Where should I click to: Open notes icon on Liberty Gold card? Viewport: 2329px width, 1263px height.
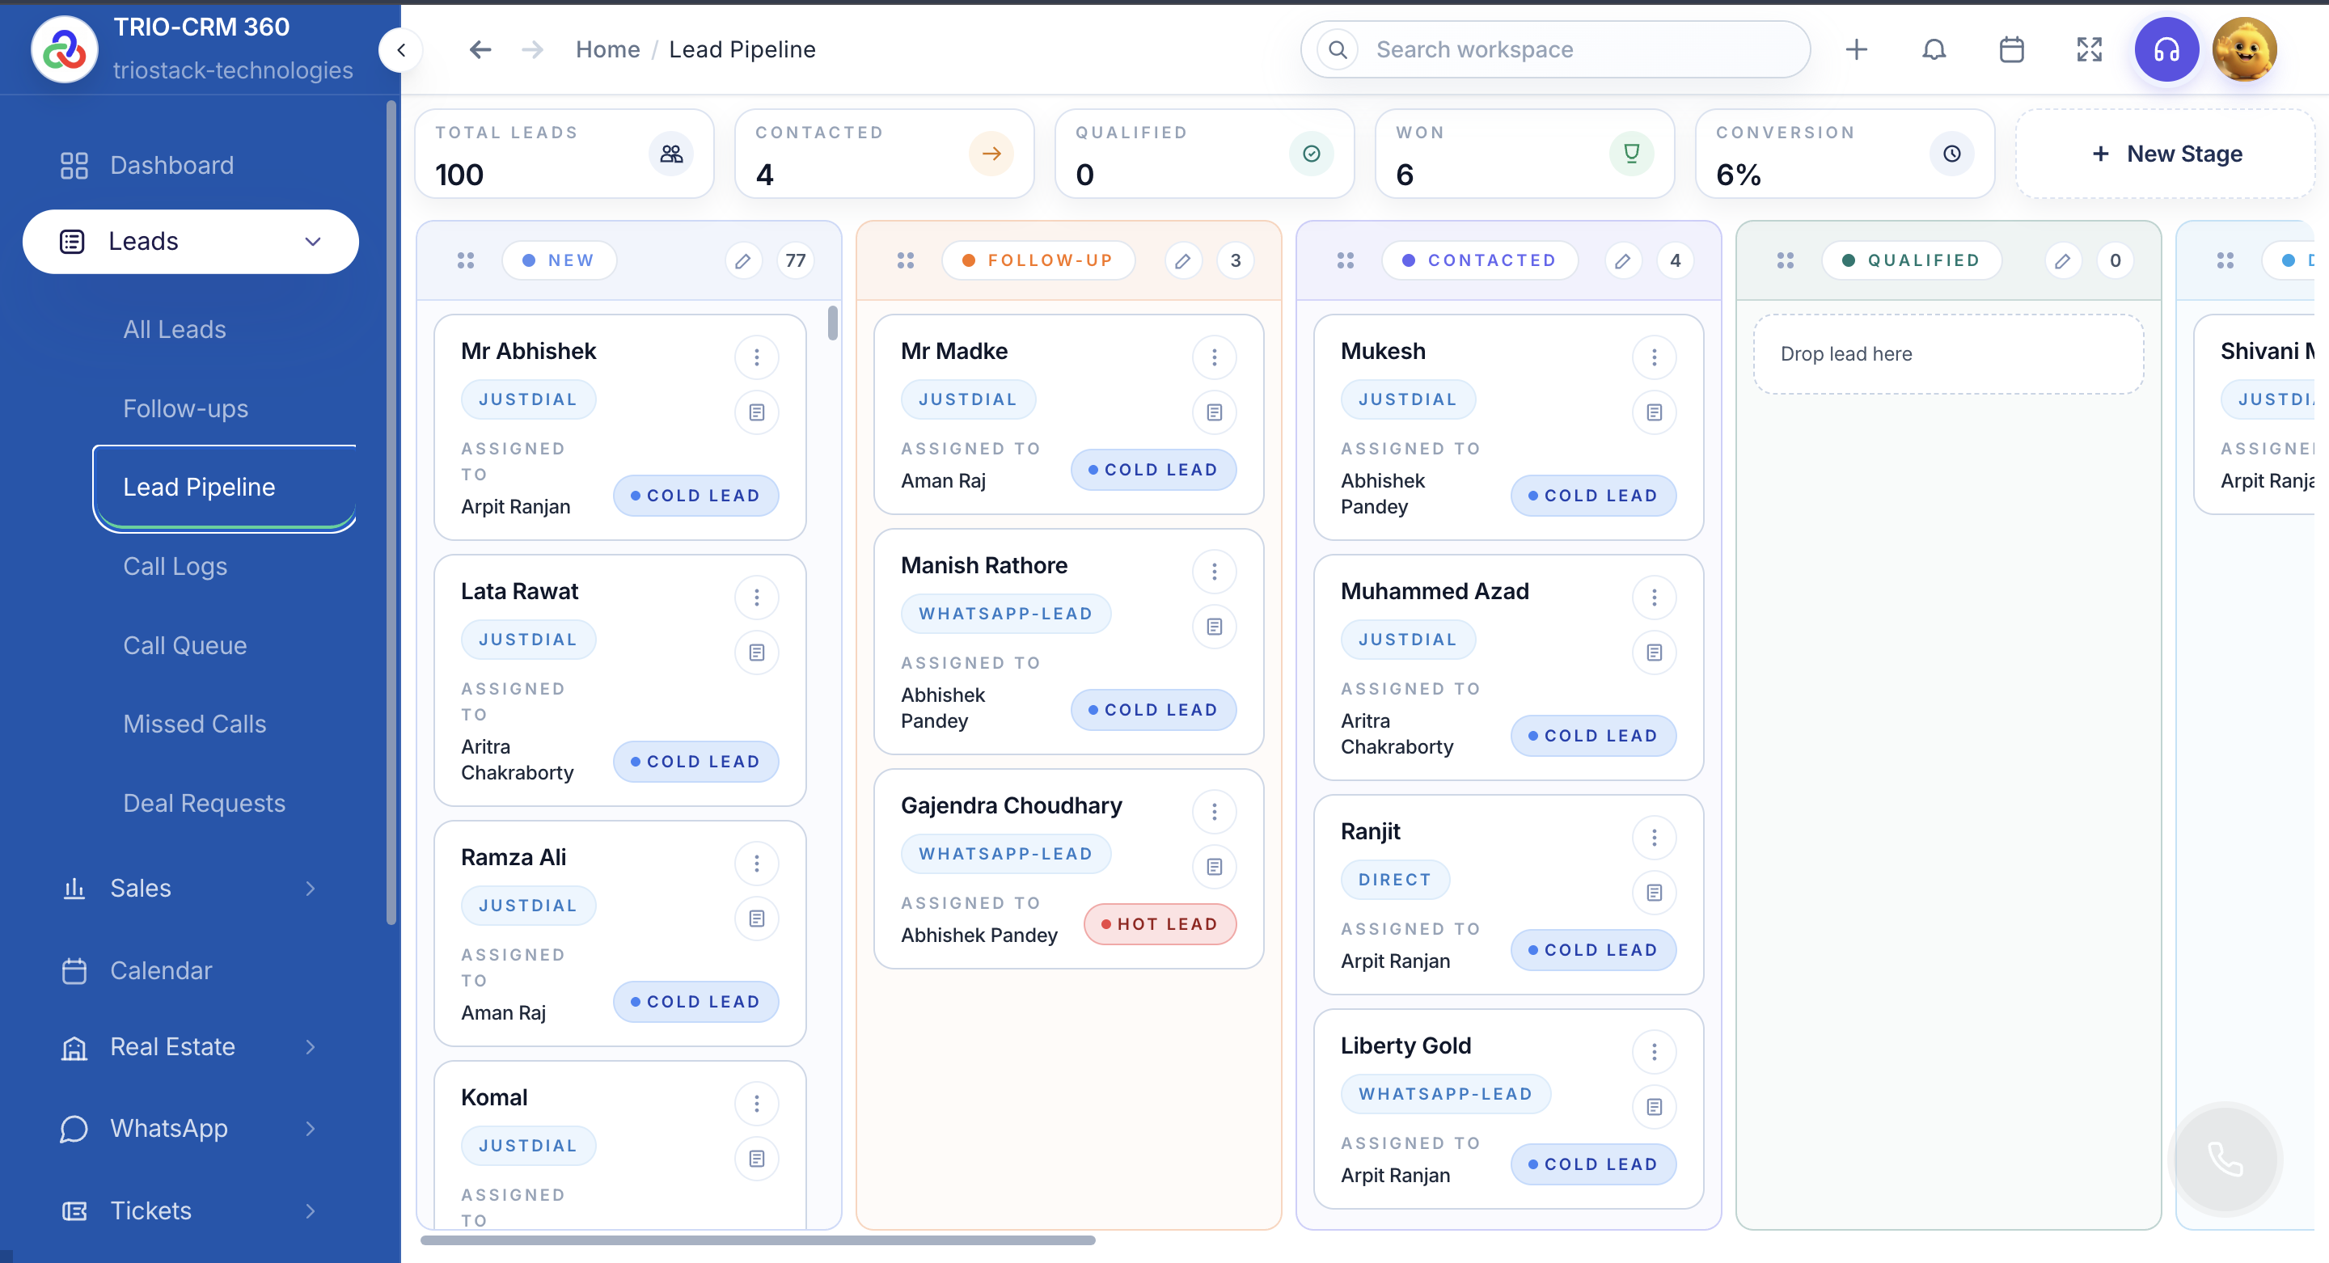1655,1107
